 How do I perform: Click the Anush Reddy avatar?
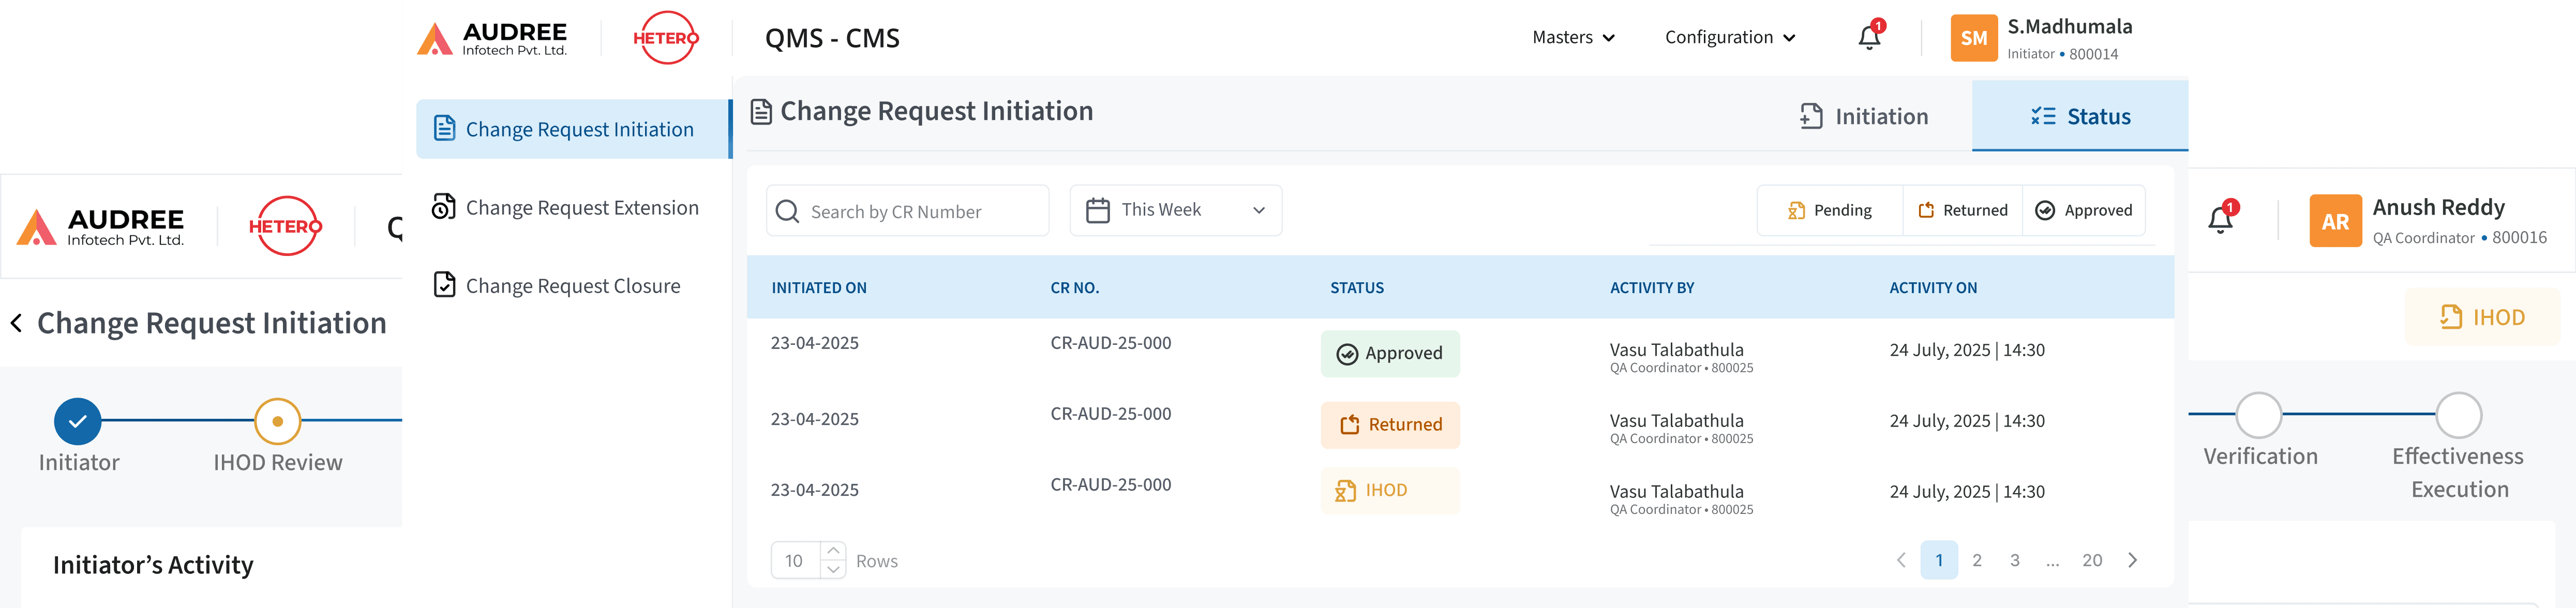click(x=2335, y=221)
